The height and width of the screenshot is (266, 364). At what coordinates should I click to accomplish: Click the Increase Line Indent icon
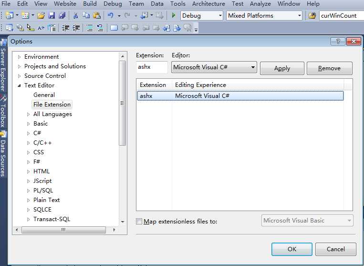pos(76,28)
